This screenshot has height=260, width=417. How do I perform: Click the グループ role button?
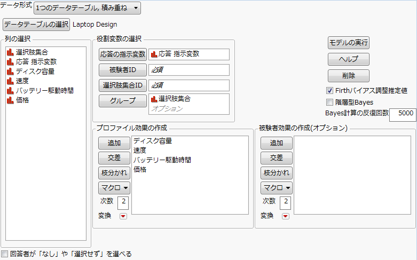tap(123, 101)
